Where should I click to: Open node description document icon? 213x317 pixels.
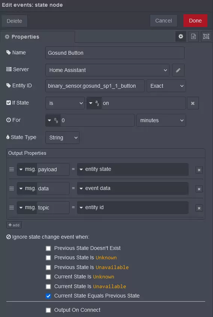click(194, 36)
